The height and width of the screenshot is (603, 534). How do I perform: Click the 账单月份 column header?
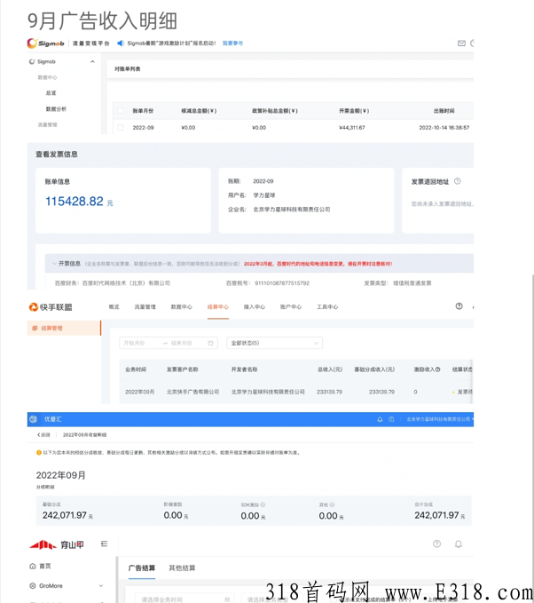pos(143,111)
